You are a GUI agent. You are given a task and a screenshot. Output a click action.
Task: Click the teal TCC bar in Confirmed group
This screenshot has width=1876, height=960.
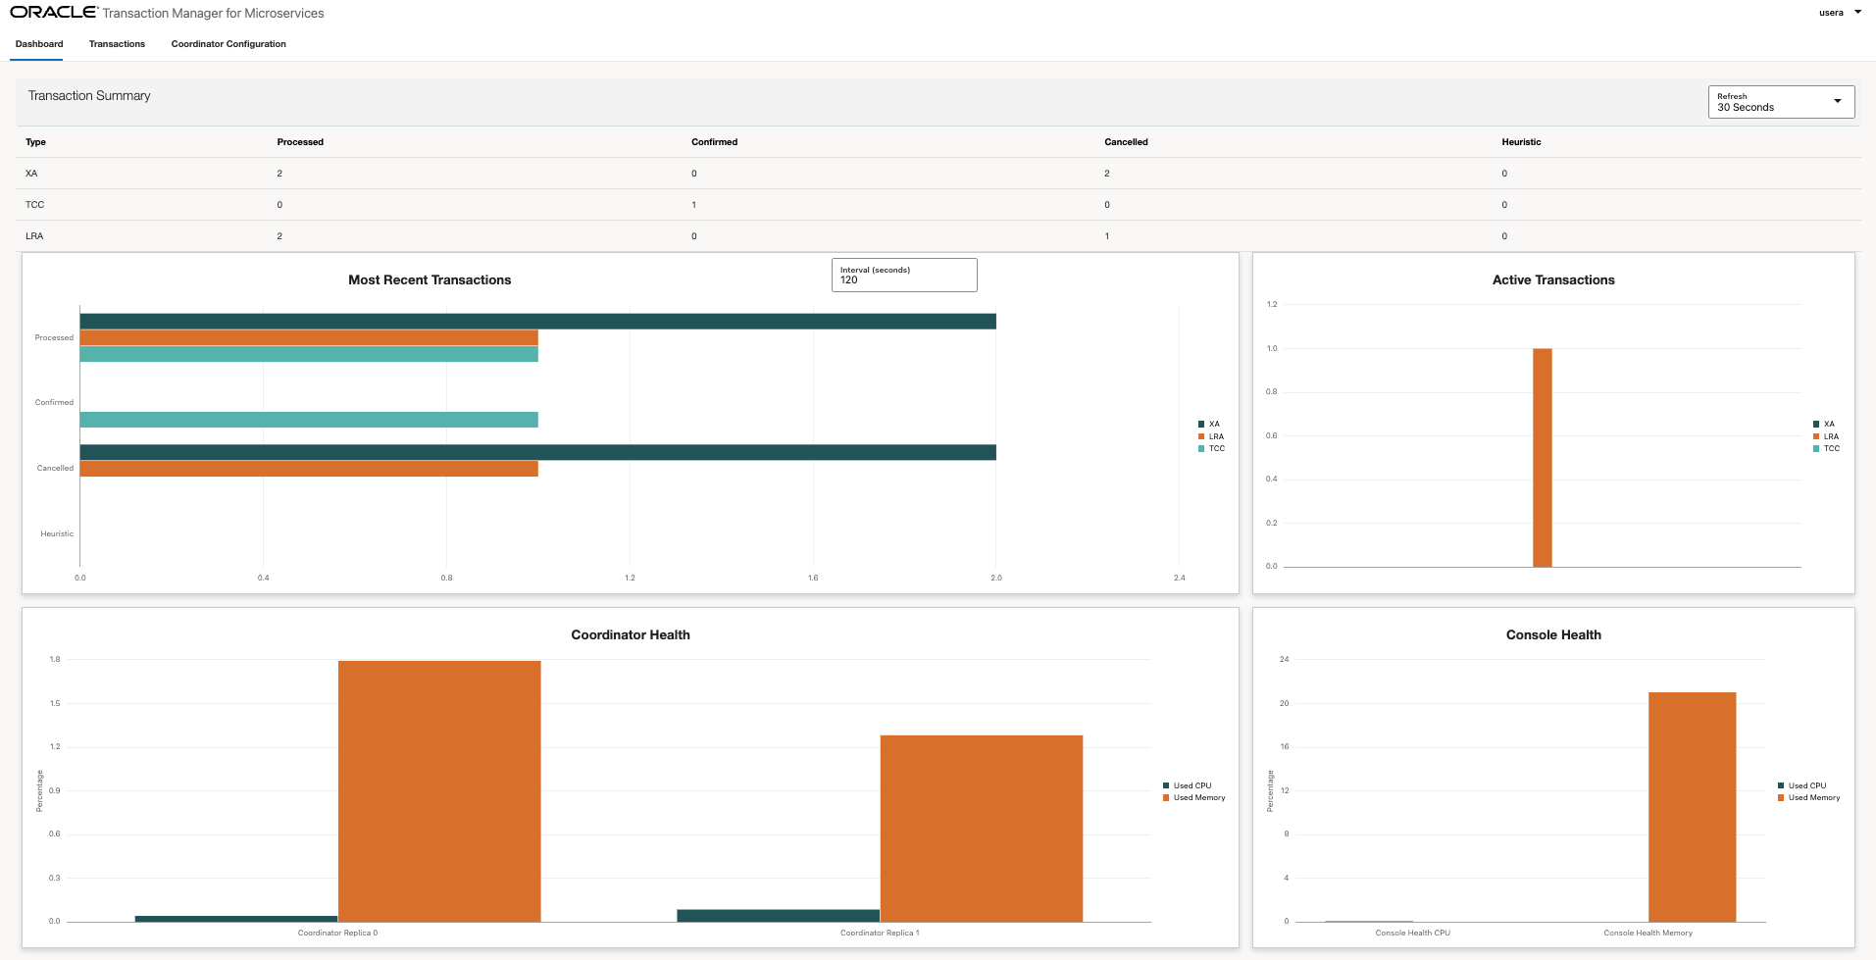309,420
